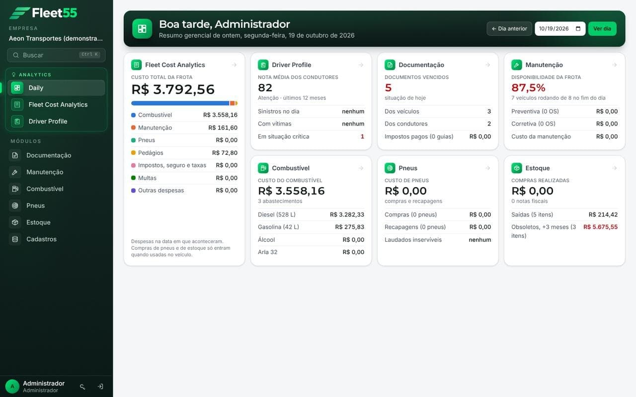The width and height of the screenshot is (636, 397).
Task: Click the Diesel (528 L) row
Action: 311,214
